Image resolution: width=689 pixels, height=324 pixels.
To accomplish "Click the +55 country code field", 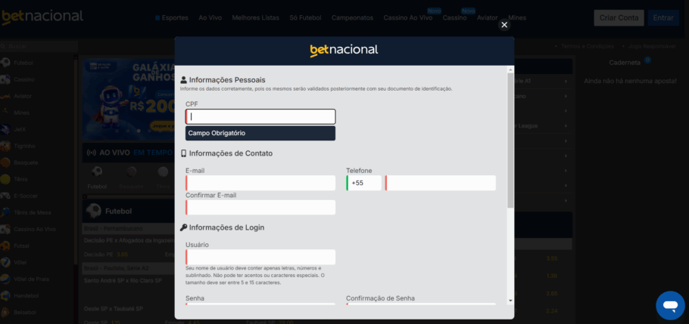I will [x=364, y=183].
